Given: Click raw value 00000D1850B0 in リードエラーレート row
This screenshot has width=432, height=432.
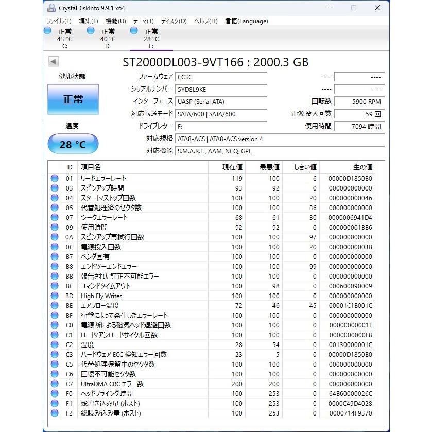Looking at the screenshot, I should pyautogui.click(x=350, y=179).
